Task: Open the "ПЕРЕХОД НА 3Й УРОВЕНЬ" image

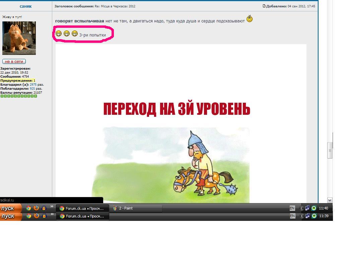Action: pyautogui.click(x=177, y=109)
